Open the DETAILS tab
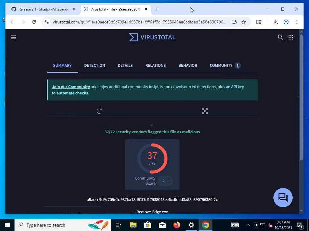309x231 pixels. point(125,65)
